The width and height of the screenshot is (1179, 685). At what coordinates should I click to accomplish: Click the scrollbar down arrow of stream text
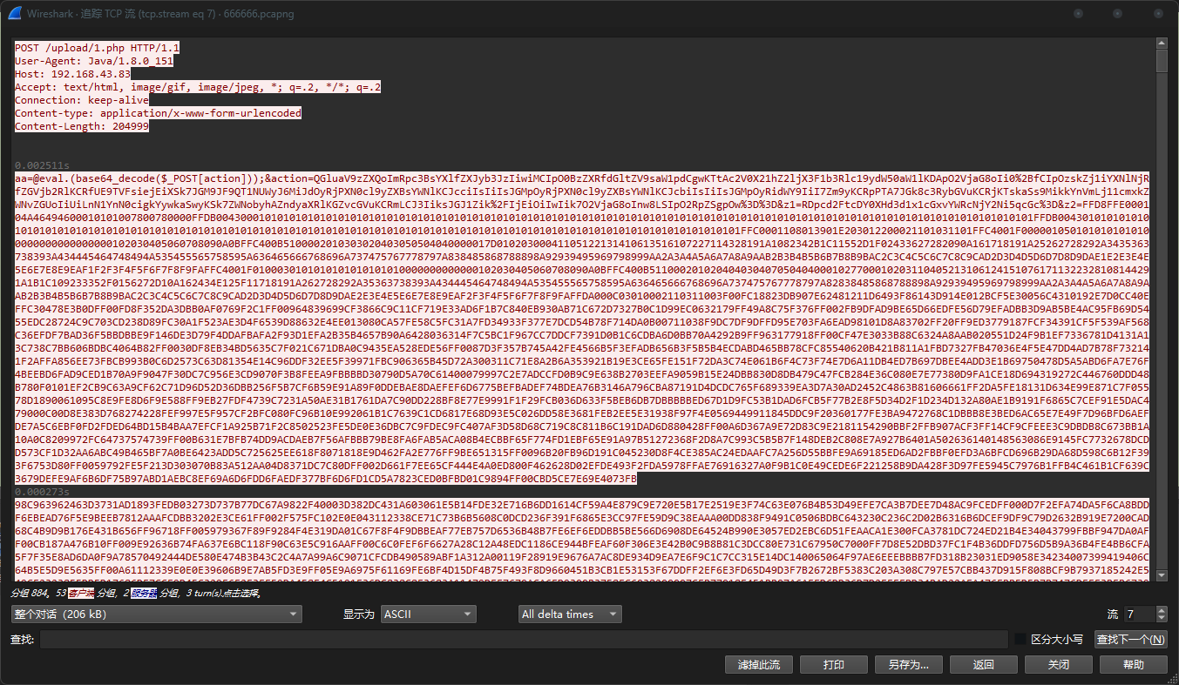pos(1162,574)
